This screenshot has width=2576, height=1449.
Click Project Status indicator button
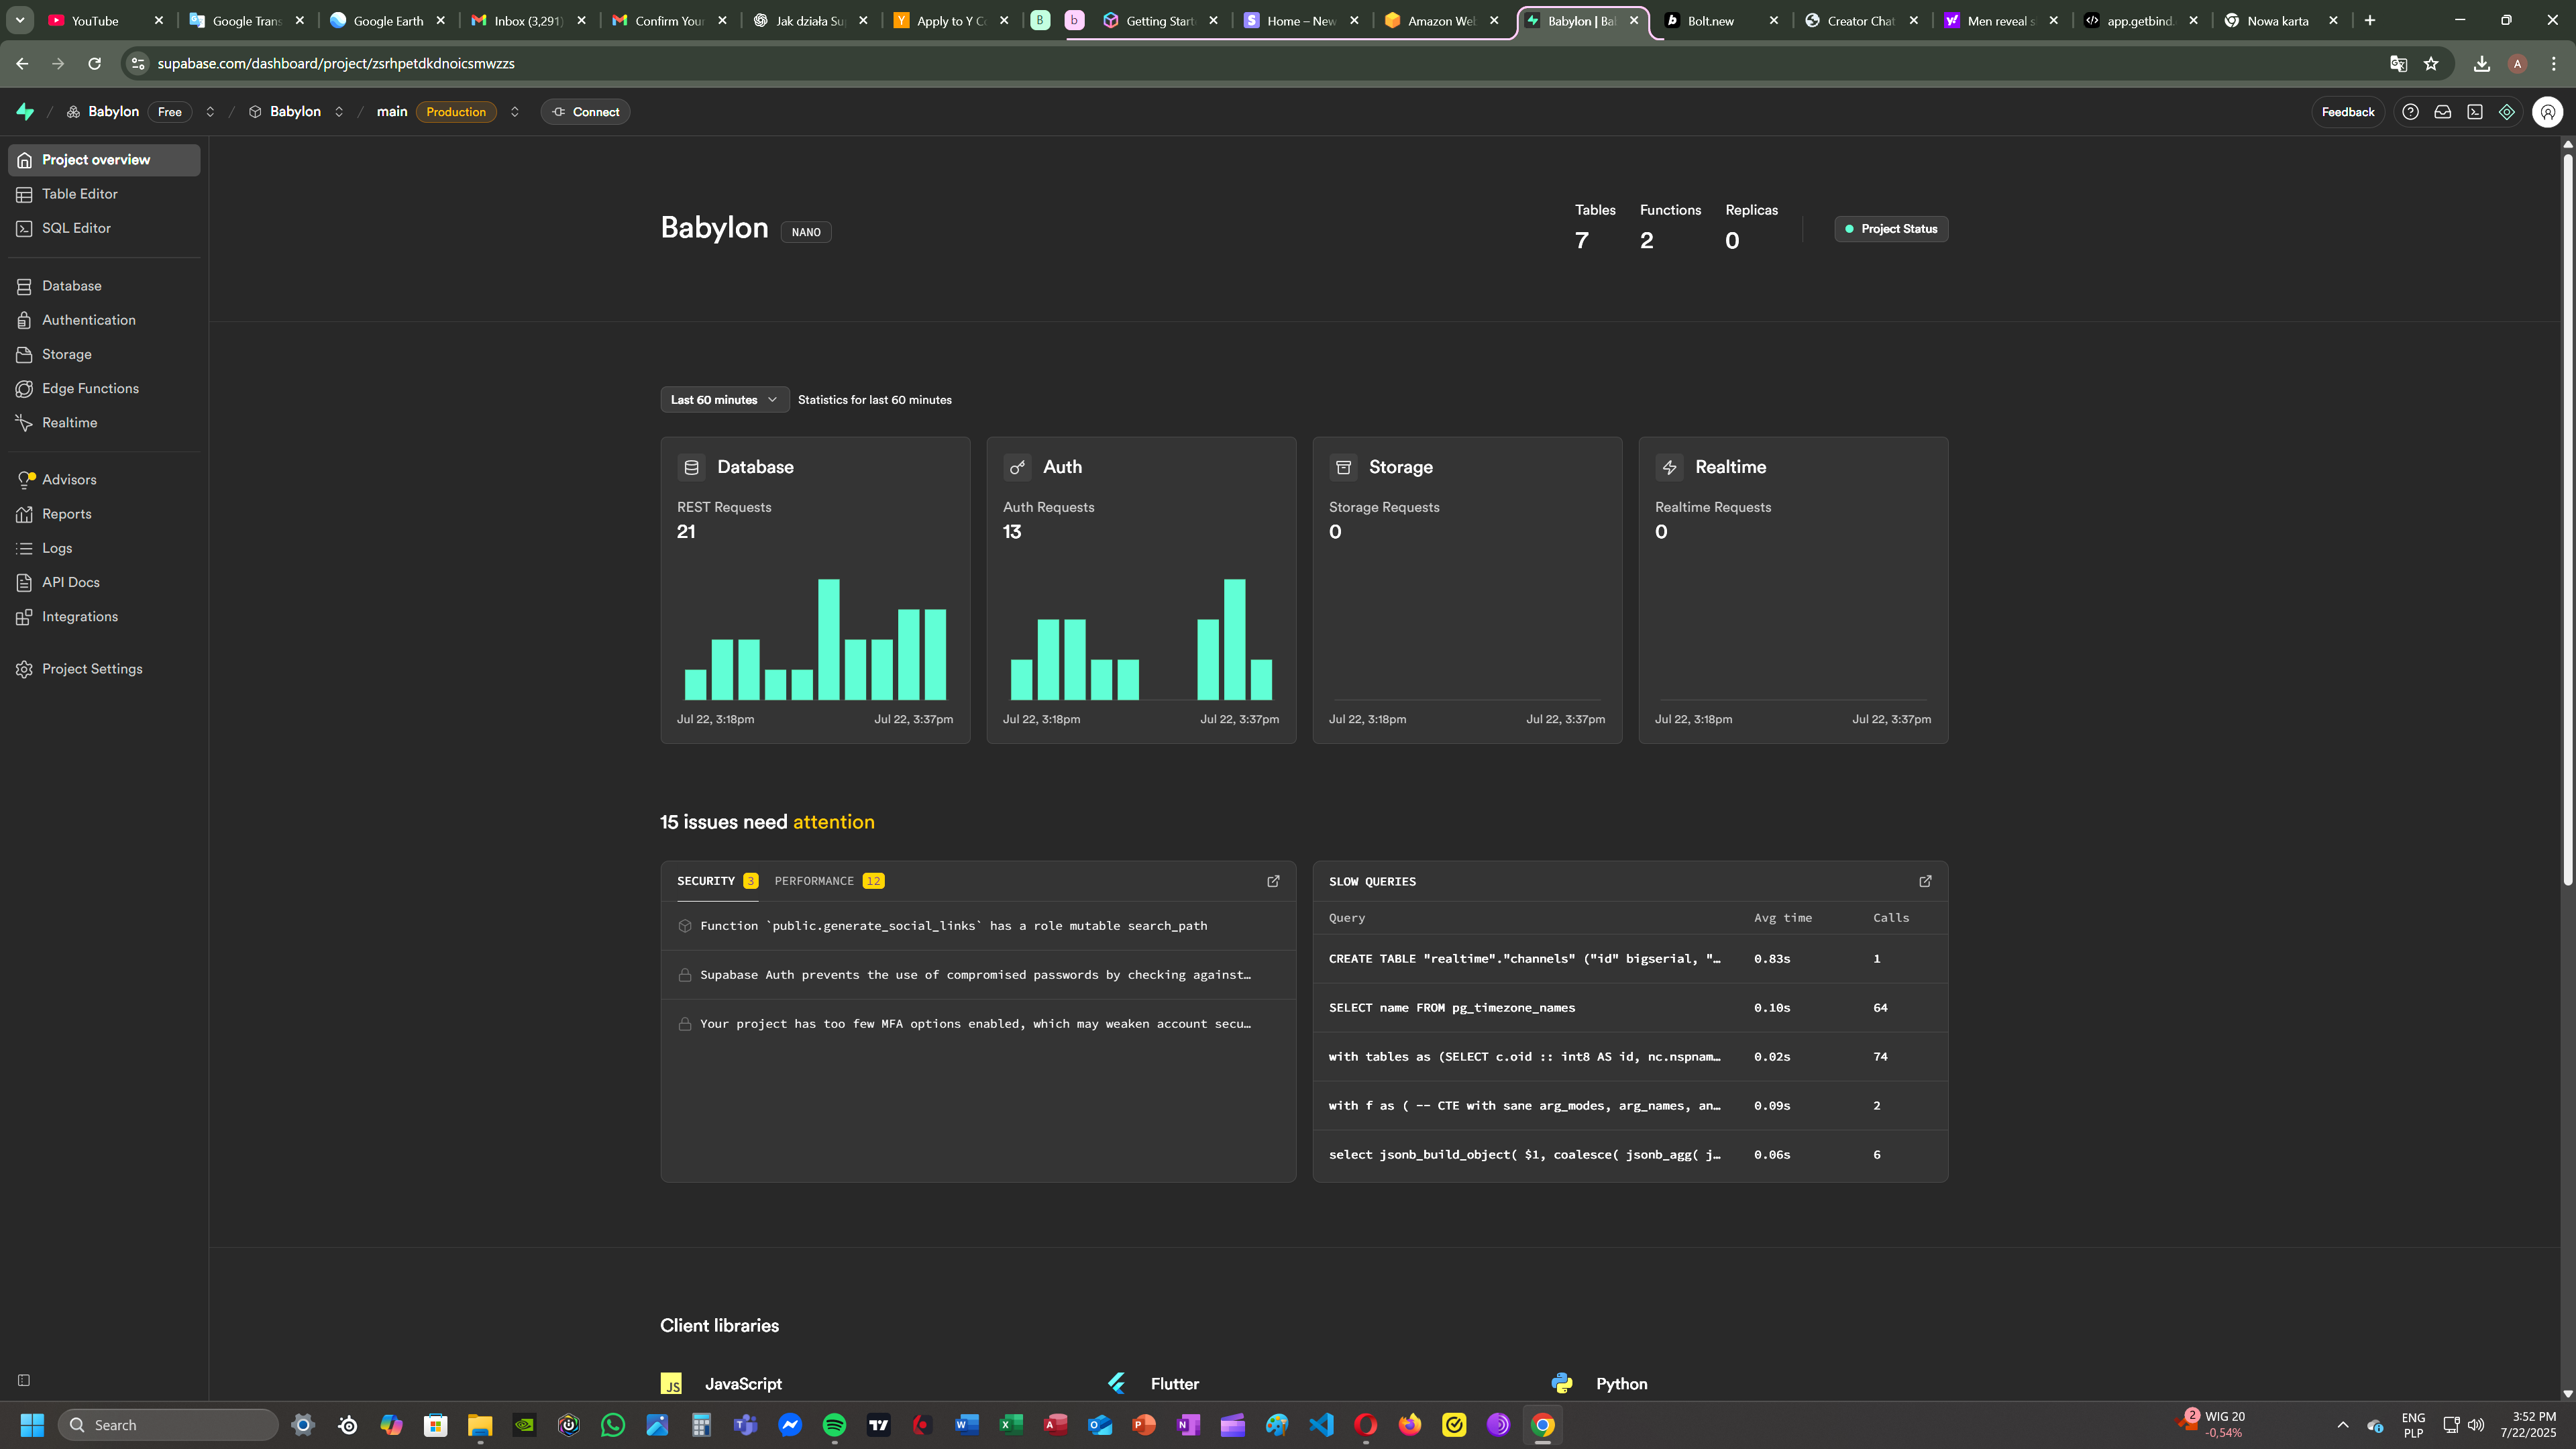[x=1890, y=229]
